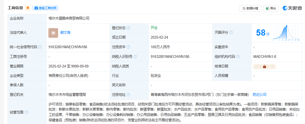The width and height of the screenshot is (305, 124).
Task: Click the 人员规模 label
Action: click(x=221, y=76)
